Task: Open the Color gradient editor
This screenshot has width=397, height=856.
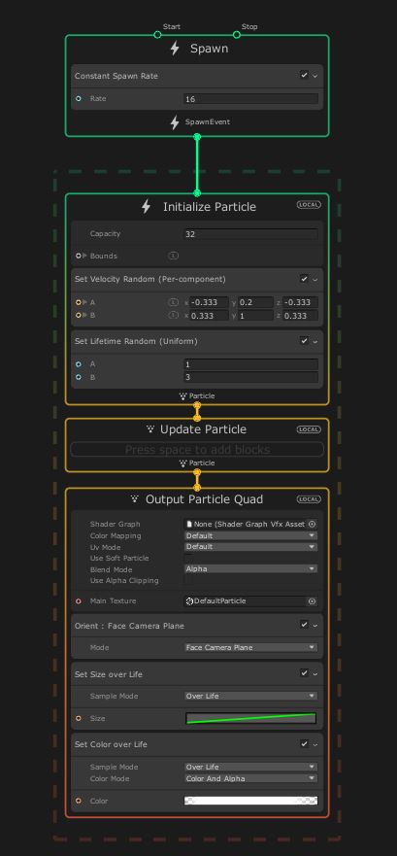Action: click(x=250, y=801)
